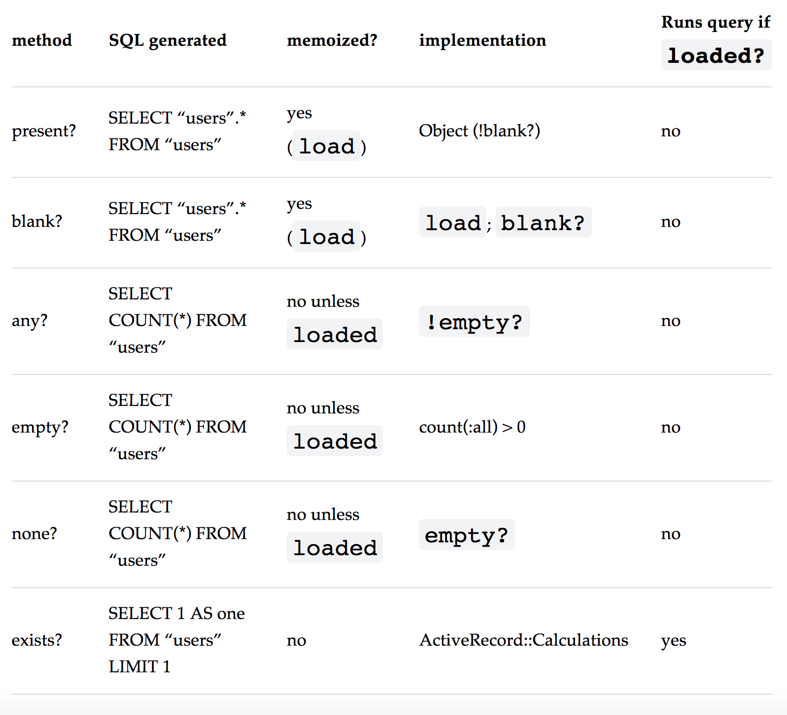Click 'count(:all) > 0' implementation text
The image size is (787, 715).
click(472, 427)
